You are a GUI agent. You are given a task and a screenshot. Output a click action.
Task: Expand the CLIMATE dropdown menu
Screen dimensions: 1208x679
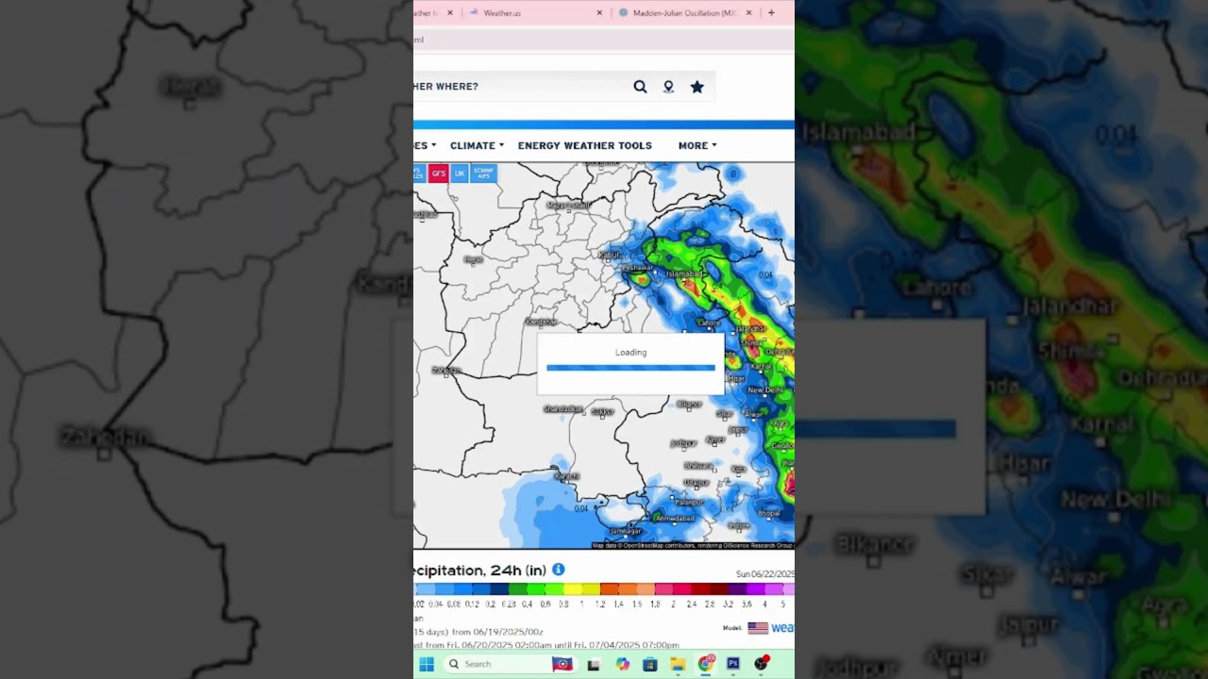(x=477, y=145)
